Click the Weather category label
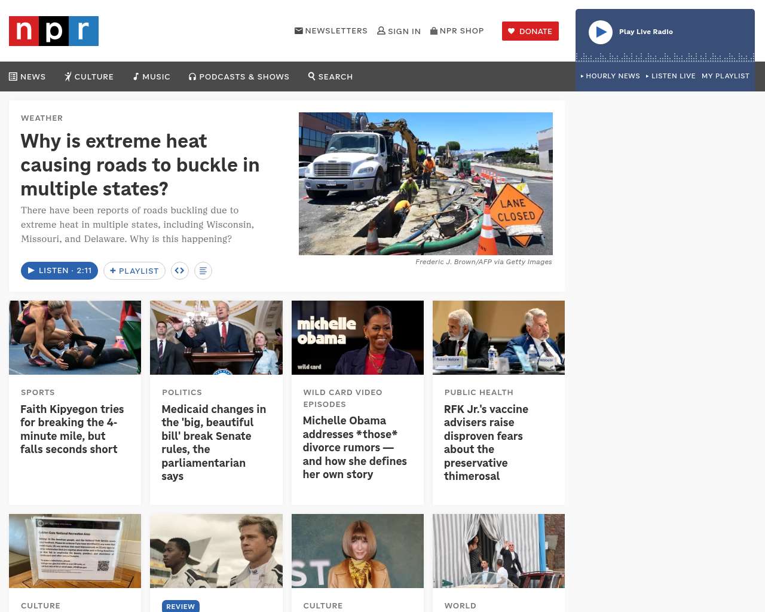 click(42, 118)
